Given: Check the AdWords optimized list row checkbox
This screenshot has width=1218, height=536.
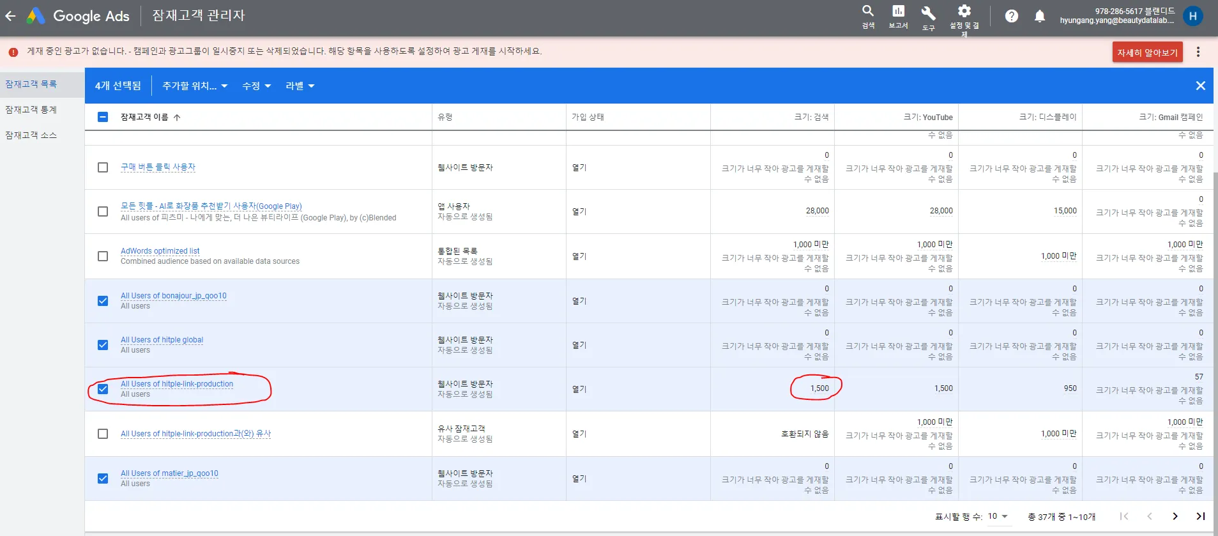Looking at the screenshot, I should pos(103,256).
